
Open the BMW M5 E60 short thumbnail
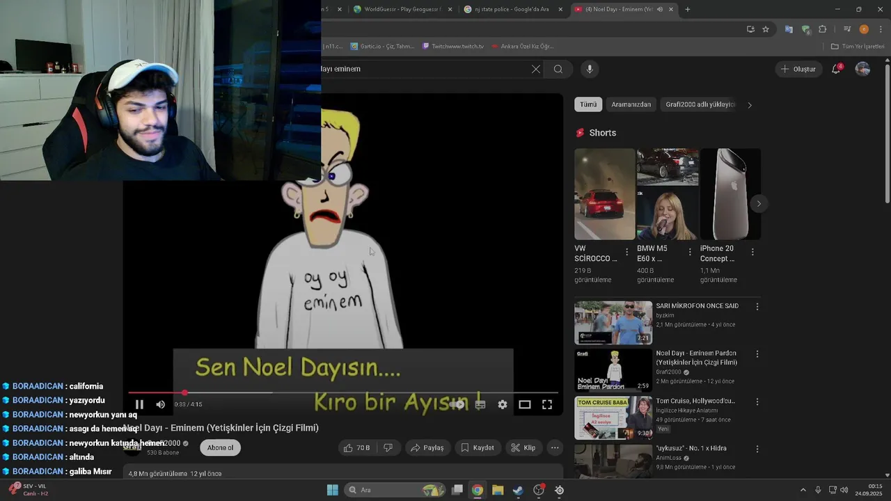pos(668,194)
